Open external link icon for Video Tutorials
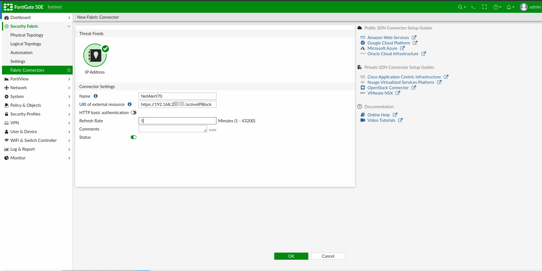 (400, 120)
